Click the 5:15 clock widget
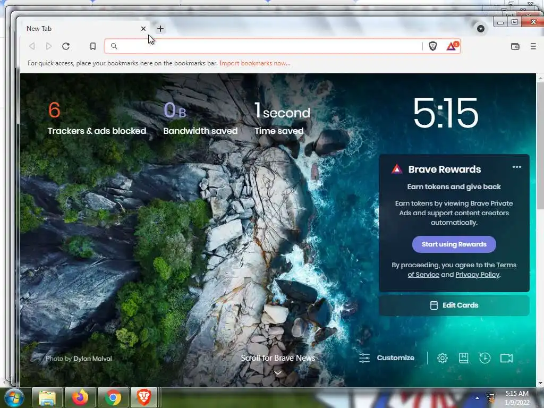The width and height of the screenshot is (544, 408). tap(446, 113)
